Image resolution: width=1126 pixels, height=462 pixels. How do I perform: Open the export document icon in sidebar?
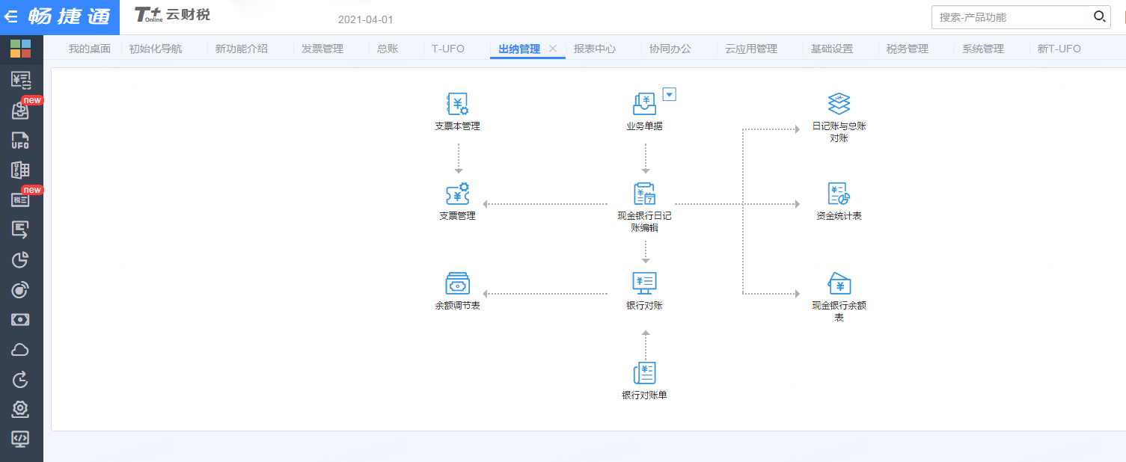pos(20,230)
